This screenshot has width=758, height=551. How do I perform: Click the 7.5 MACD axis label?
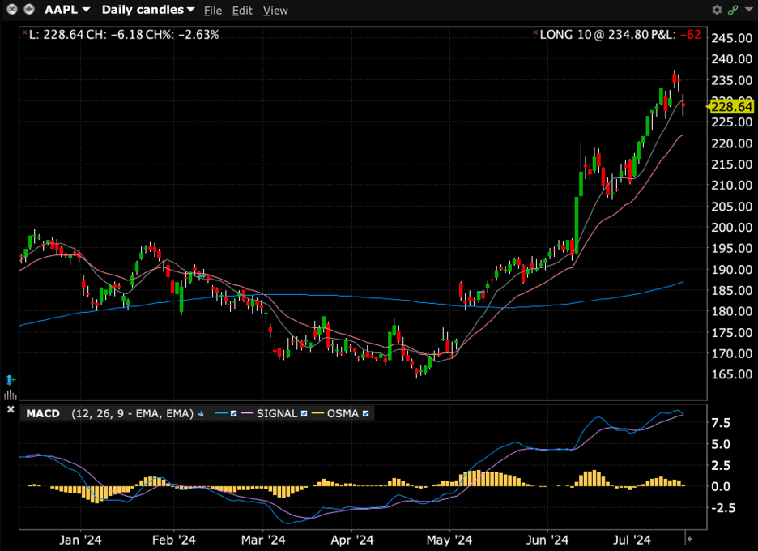[721, 423]
